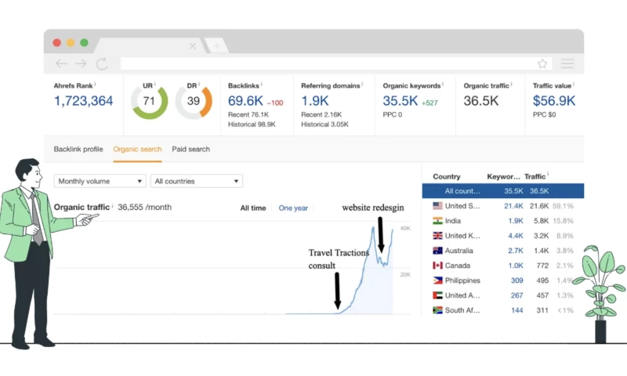Click the 69.6K backlinks number
The width and height of the screenshot is (627, 376).
pos(245,101)
